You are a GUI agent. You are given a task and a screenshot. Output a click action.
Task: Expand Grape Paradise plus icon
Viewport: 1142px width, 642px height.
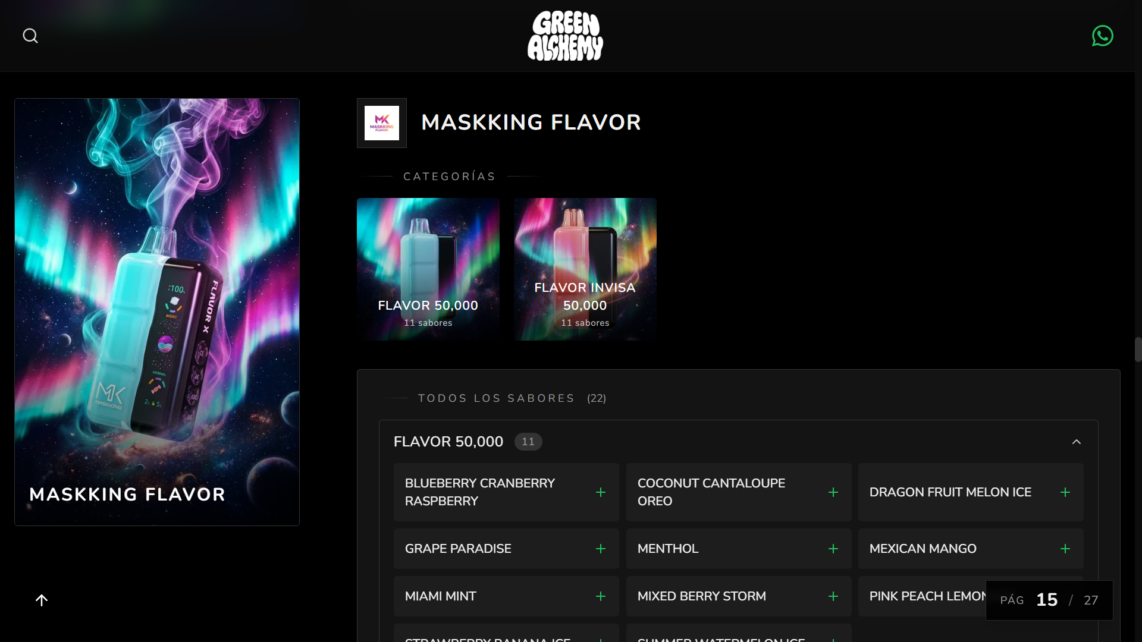click(x=601, y=549)
